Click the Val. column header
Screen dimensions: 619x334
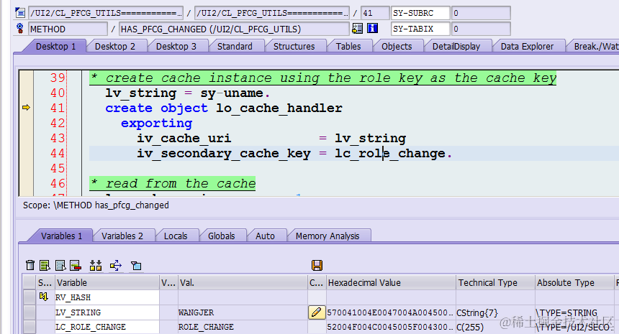pos(243,282)
